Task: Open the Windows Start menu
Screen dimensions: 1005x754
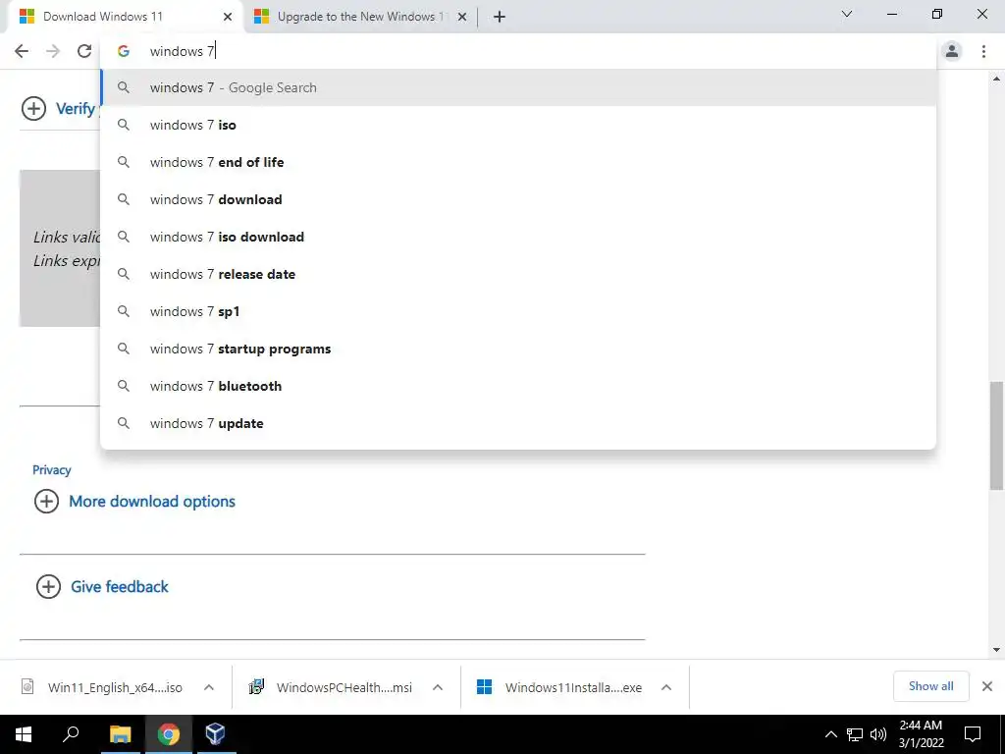Action: pyautogui.click(x=24, y=734)
